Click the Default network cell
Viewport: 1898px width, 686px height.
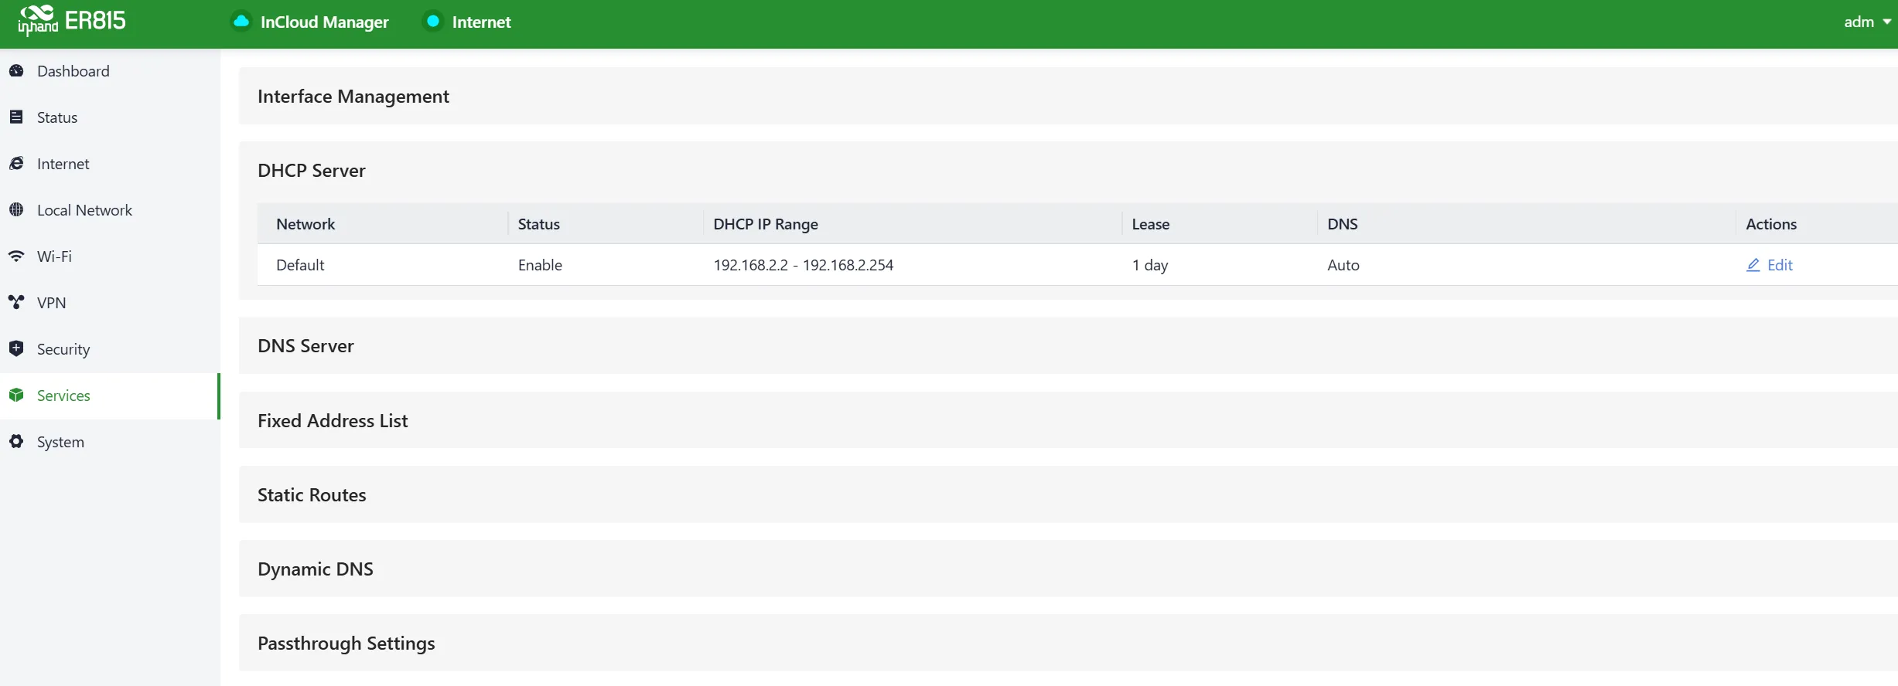point(300,265)
